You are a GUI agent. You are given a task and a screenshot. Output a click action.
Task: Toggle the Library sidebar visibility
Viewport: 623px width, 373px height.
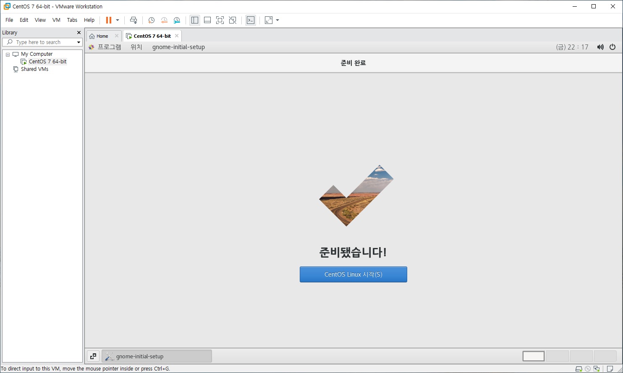[195, 20]
